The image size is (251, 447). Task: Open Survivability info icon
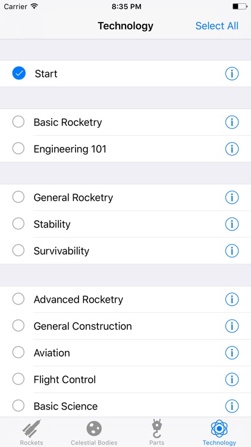[x=231, y=251]
